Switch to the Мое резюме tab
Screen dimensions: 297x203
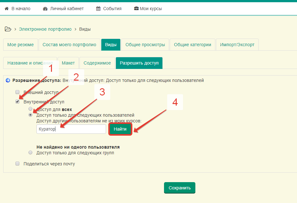pyautogui.click(x=21, y=45)
